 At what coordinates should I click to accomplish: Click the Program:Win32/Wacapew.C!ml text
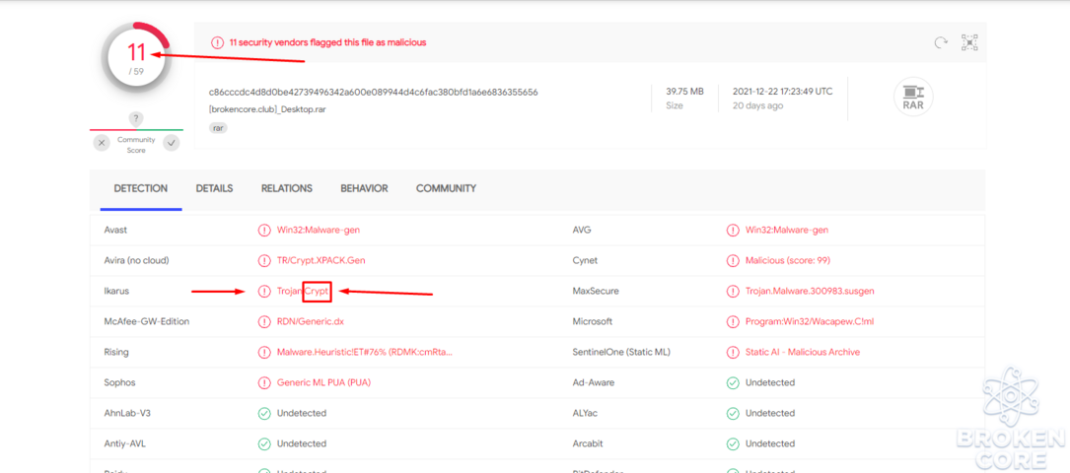tap(810, 321)
